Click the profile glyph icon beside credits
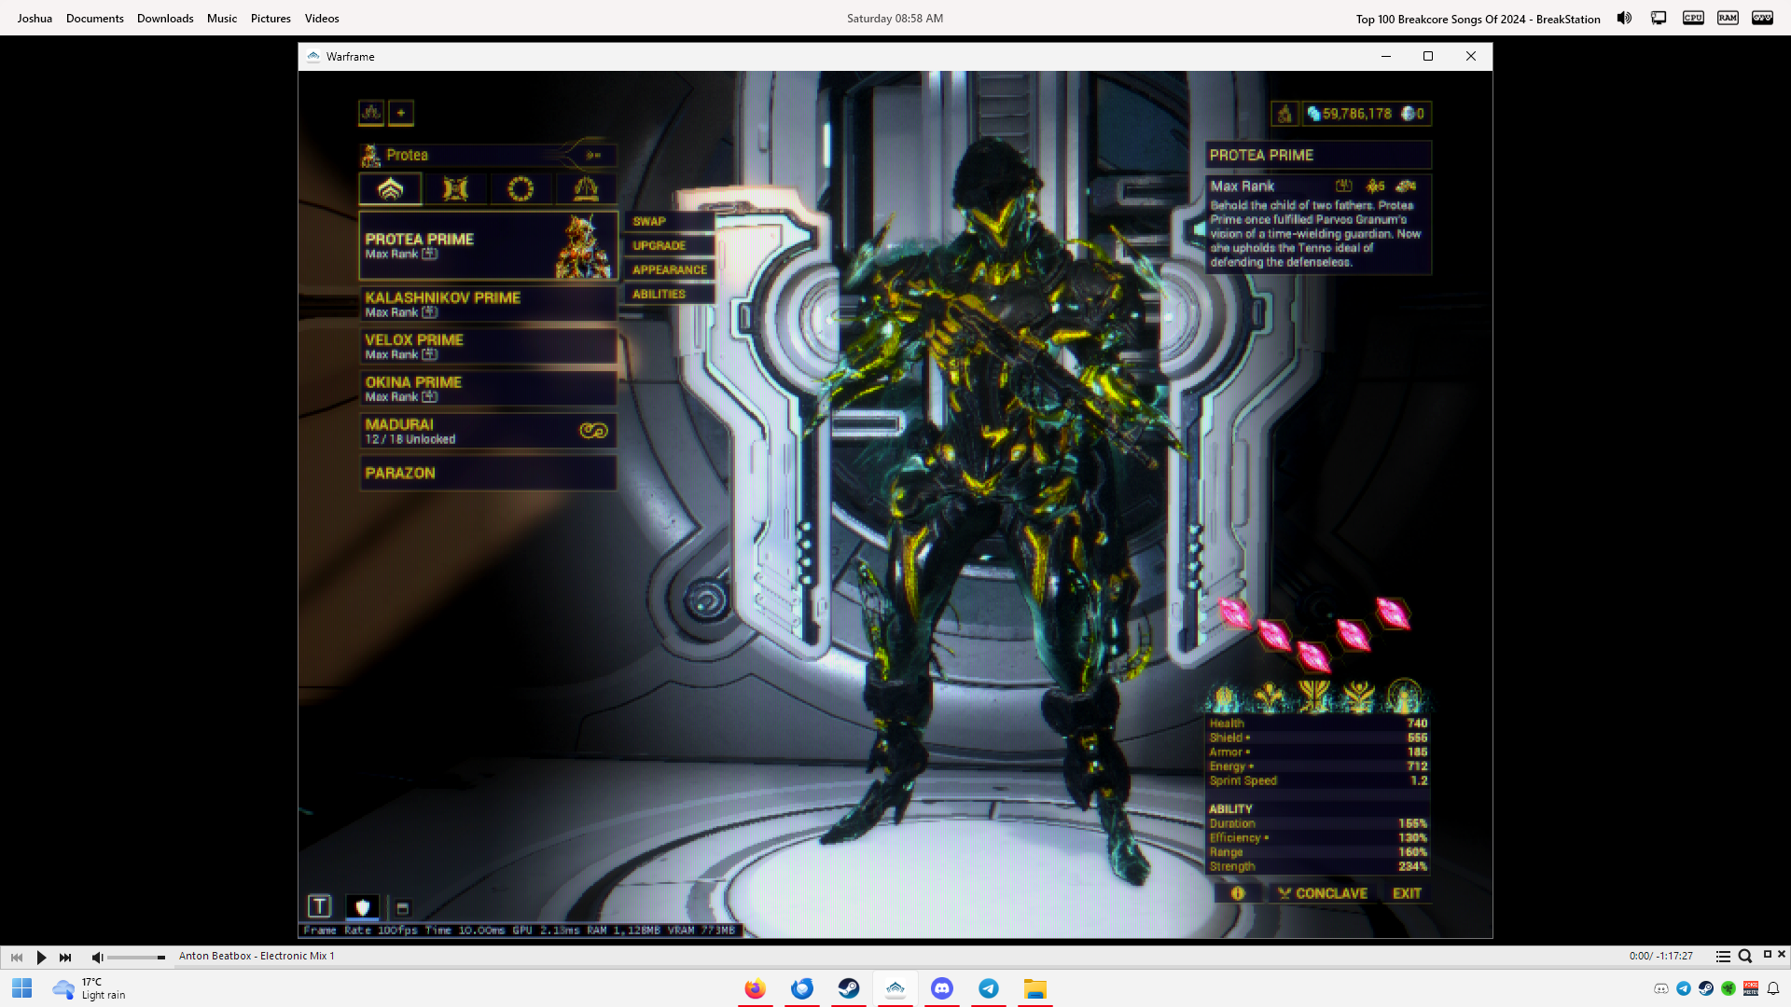 1284,114
